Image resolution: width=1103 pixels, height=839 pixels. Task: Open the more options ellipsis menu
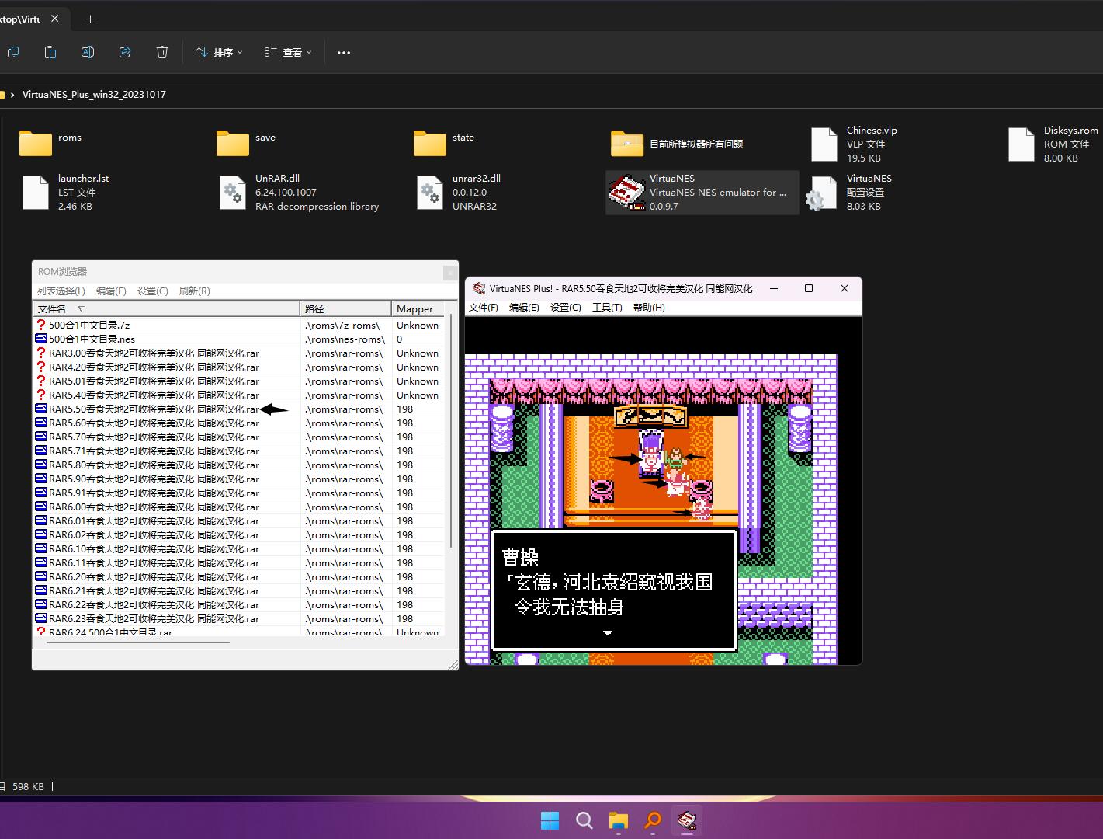[x=344, y=52]
